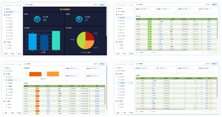Open the first filter combo box in the customer table window

(x=145, y=12)
